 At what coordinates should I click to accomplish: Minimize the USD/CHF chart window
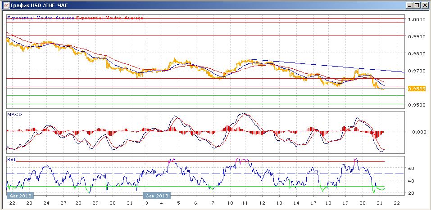409,5
